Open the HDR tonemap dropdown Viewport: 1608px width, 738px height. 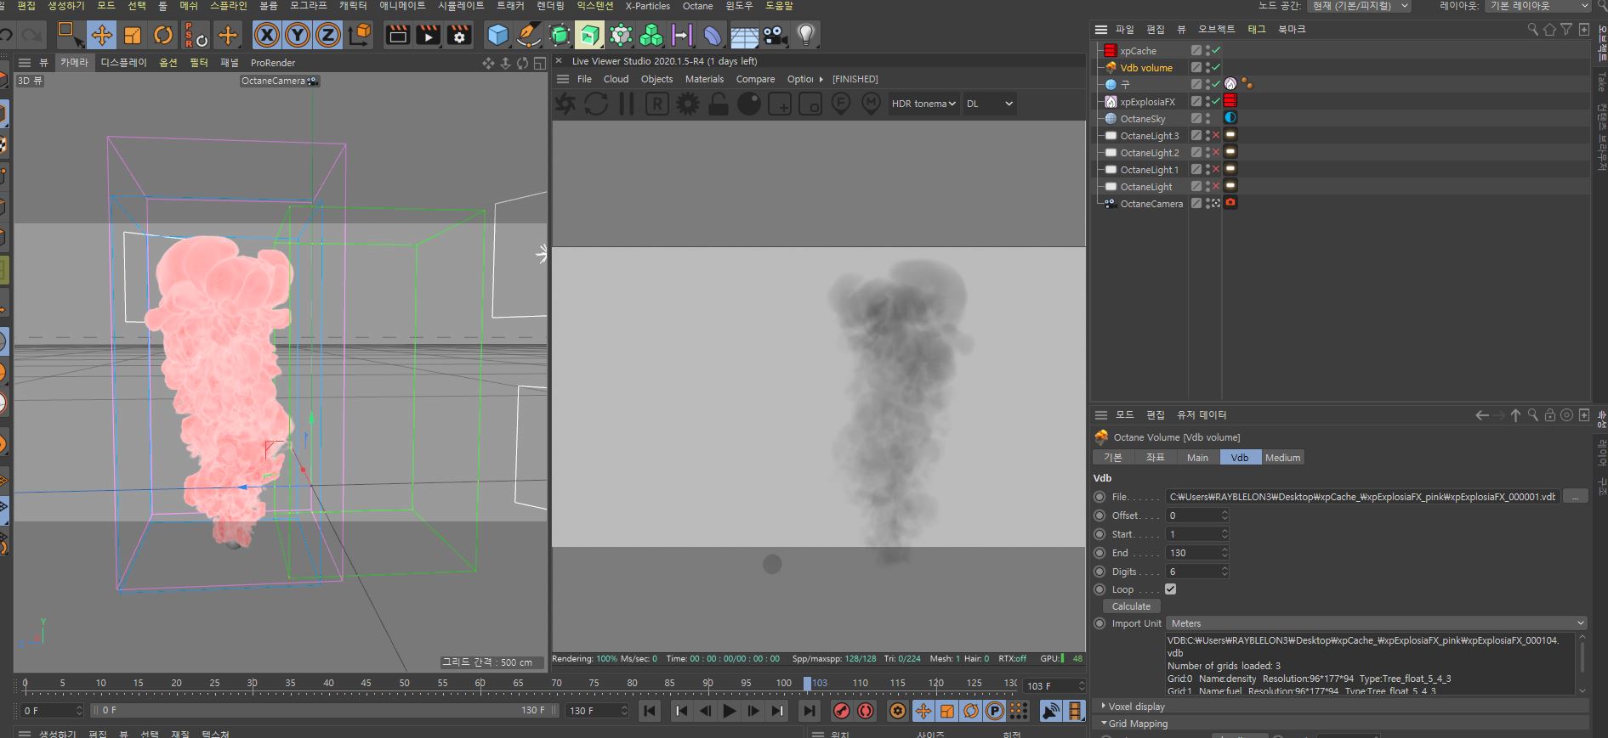tap(923, 104)
